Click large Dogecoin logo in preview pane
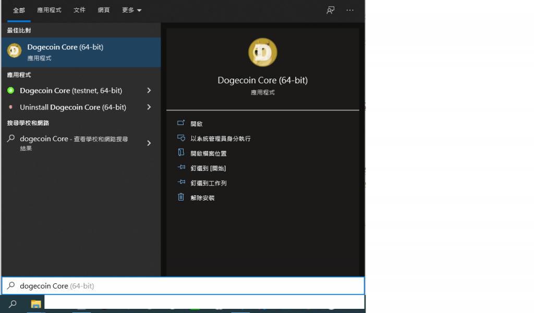Image resolution: width=534 pixels, height=313 pixels. point(263,52)
